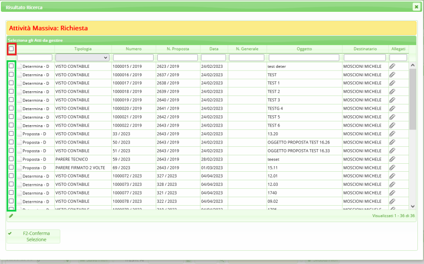Close the Risultato Ricerca dialog
This screenshot has width=424, height=264.
(416, 7)
